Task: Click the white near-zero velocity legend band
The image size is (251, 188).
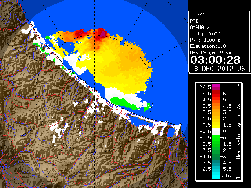Action: click(216, 131)
